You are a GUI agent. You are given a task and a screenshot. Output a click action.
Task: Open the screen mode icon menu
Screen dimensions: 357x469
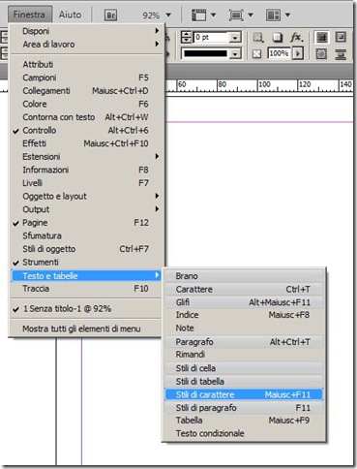(241, 15)
